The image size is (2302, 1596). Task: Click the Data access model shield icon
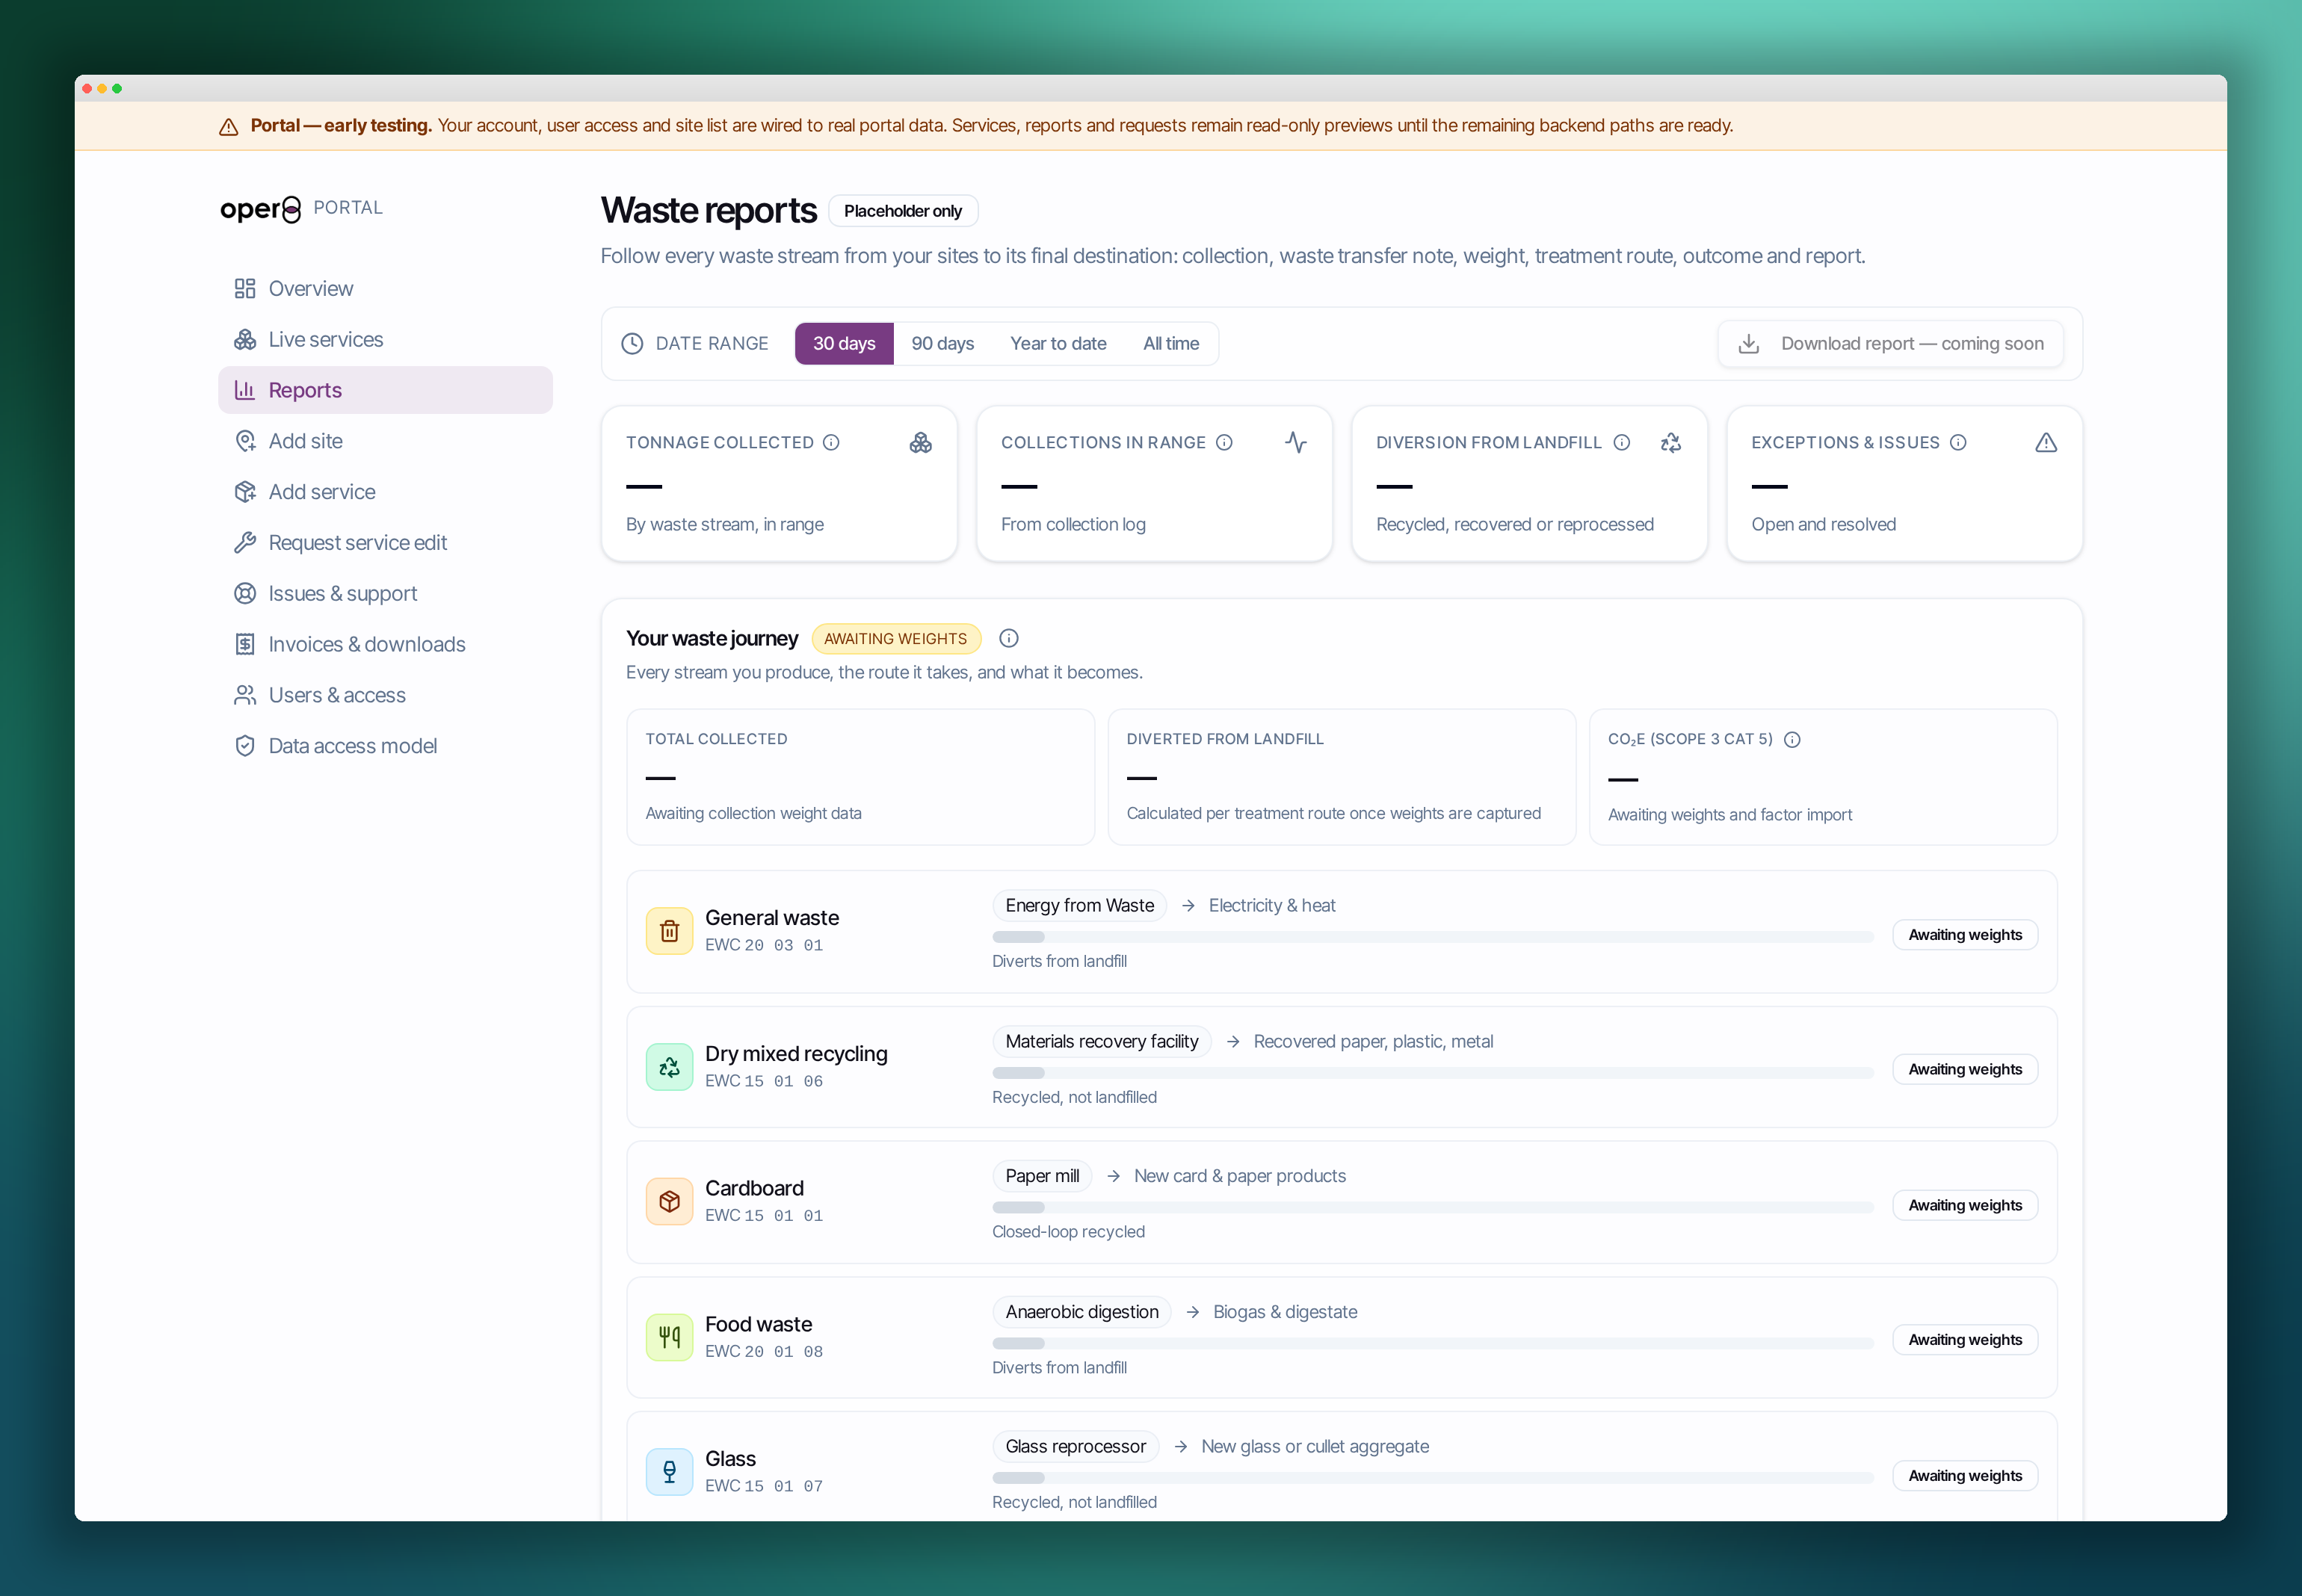tap(245, 746)
